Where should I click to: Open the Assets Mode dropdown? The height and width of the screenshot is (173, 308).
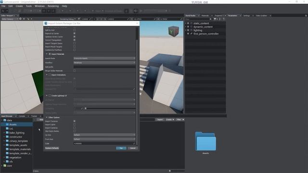pos(104,58)
